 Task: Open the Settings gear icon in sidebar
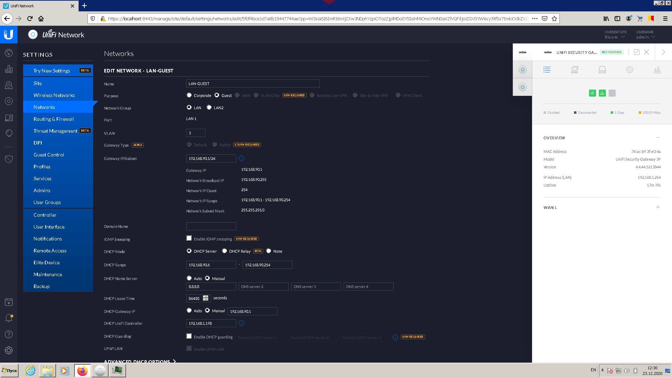coord(9,350)
